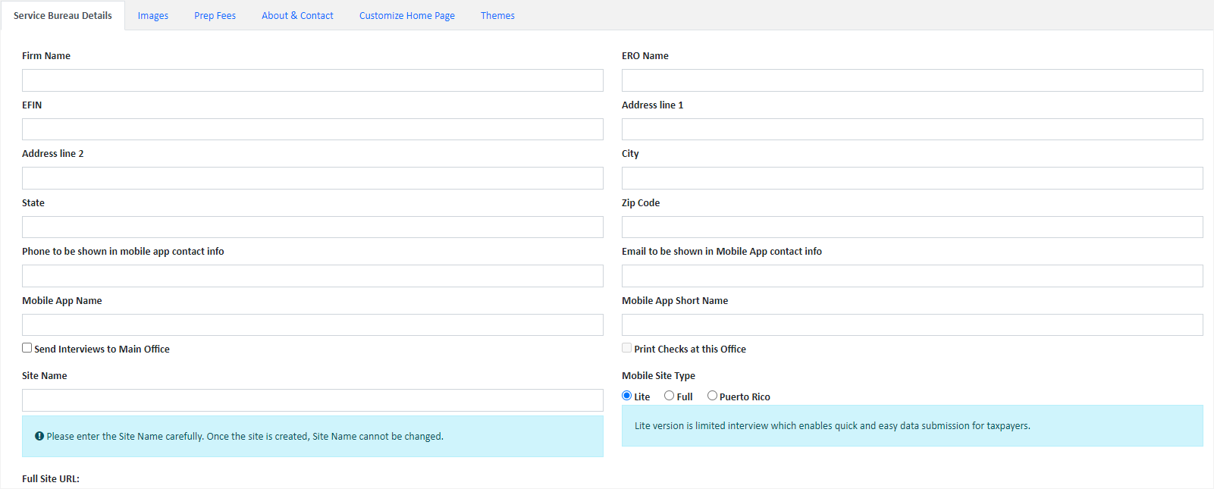Click the City text box
The height and width of the screenshot is (489, 1214).
[912, 178]
